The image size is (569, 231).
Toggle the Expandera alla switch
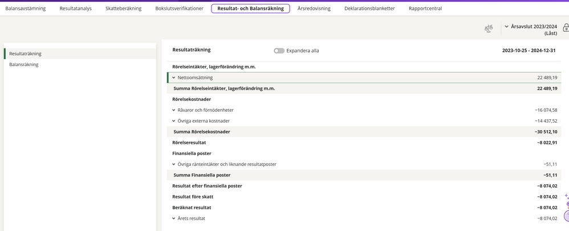[279, 51]
